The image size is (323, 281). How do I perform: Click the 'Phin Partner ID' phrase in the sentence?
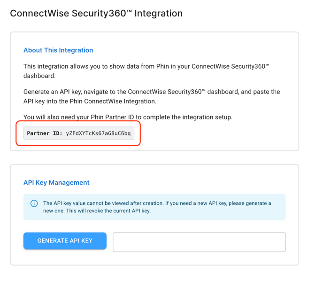coord(112,117)
